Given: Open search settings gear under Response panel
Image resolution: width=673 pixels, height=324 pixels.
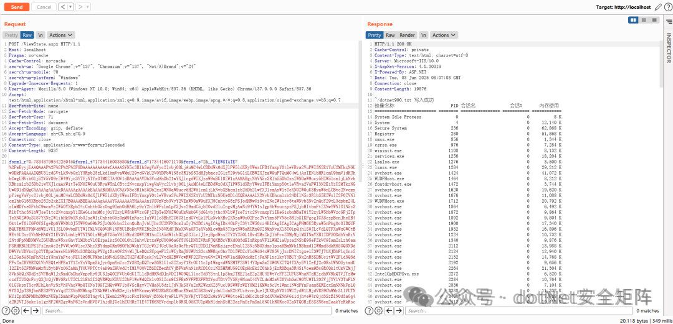Looking at the screenshot, I should tap(379, 311).
